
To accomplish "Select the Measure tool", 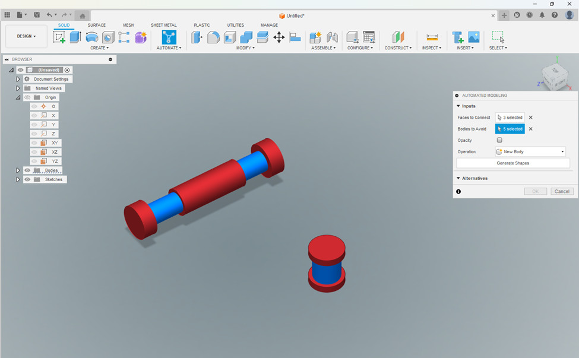I will [432, 37].
